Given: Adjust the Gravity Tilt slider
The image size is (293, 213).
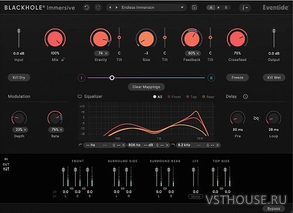Looking at the screenshot, I should 119,38.
